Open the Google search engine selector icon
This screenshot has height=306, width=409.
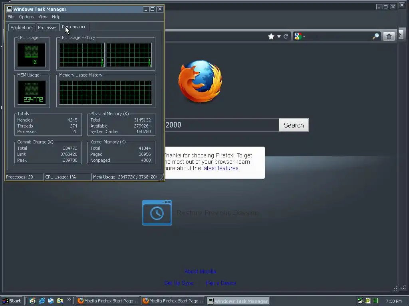(x=298, y=36)
